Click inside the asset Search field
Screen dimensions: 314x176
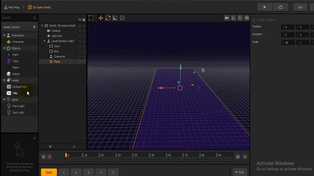point(17,18)
